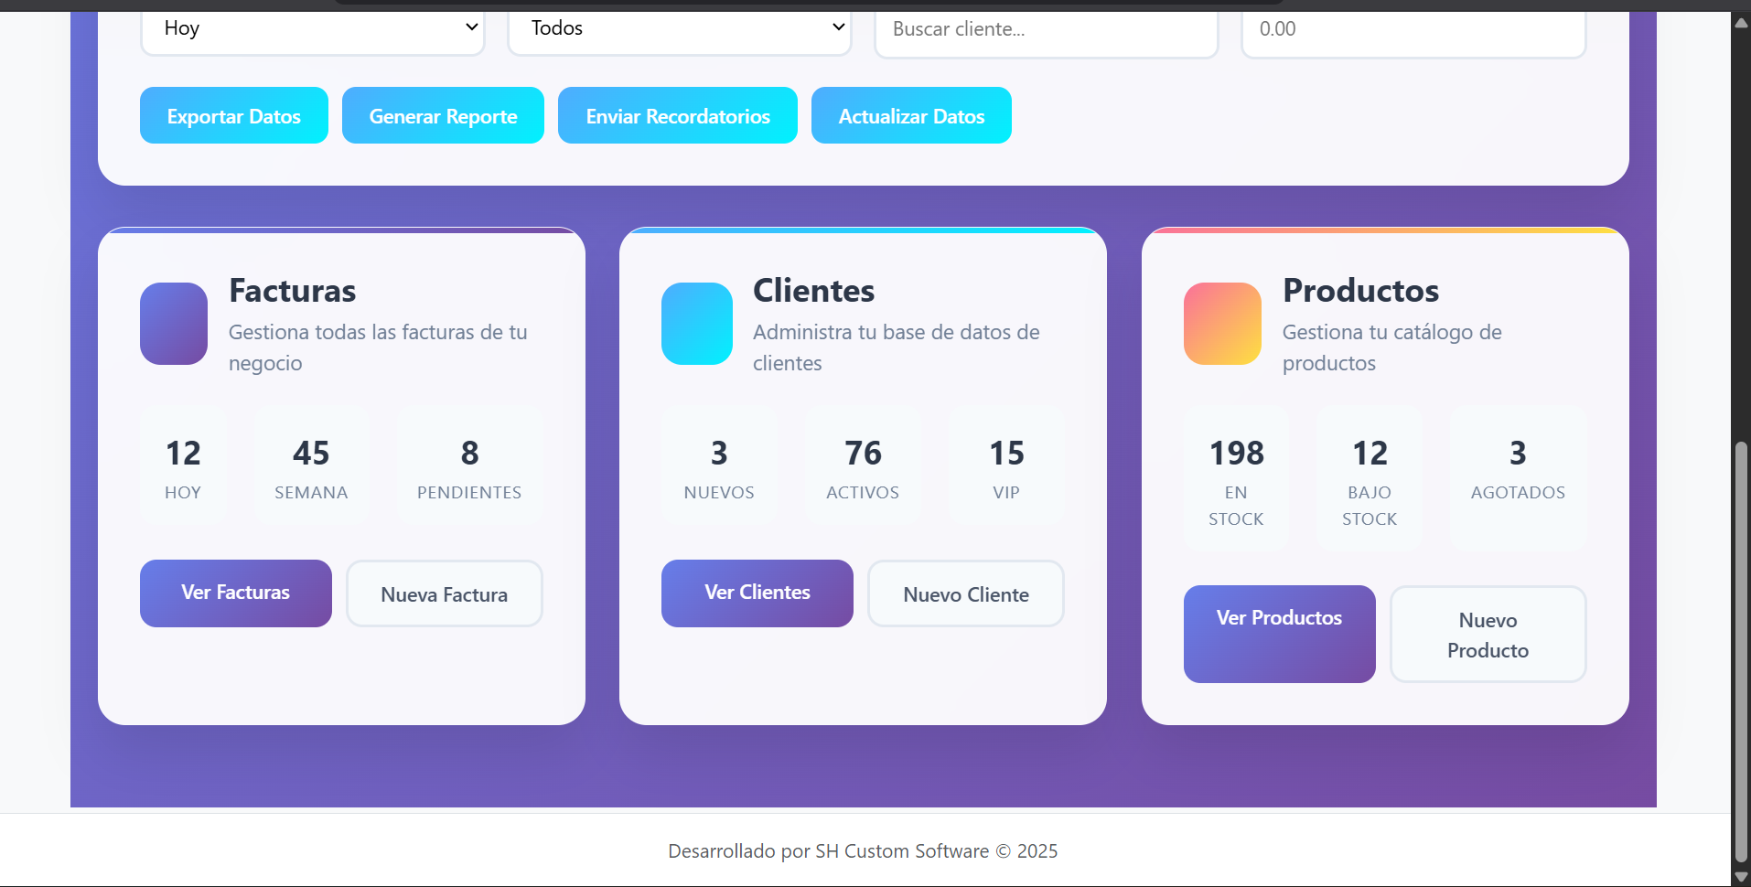Send reminders with Enviar Recordatorios
The width and height of the screenshot is (1751, 887).
[677, 116]
